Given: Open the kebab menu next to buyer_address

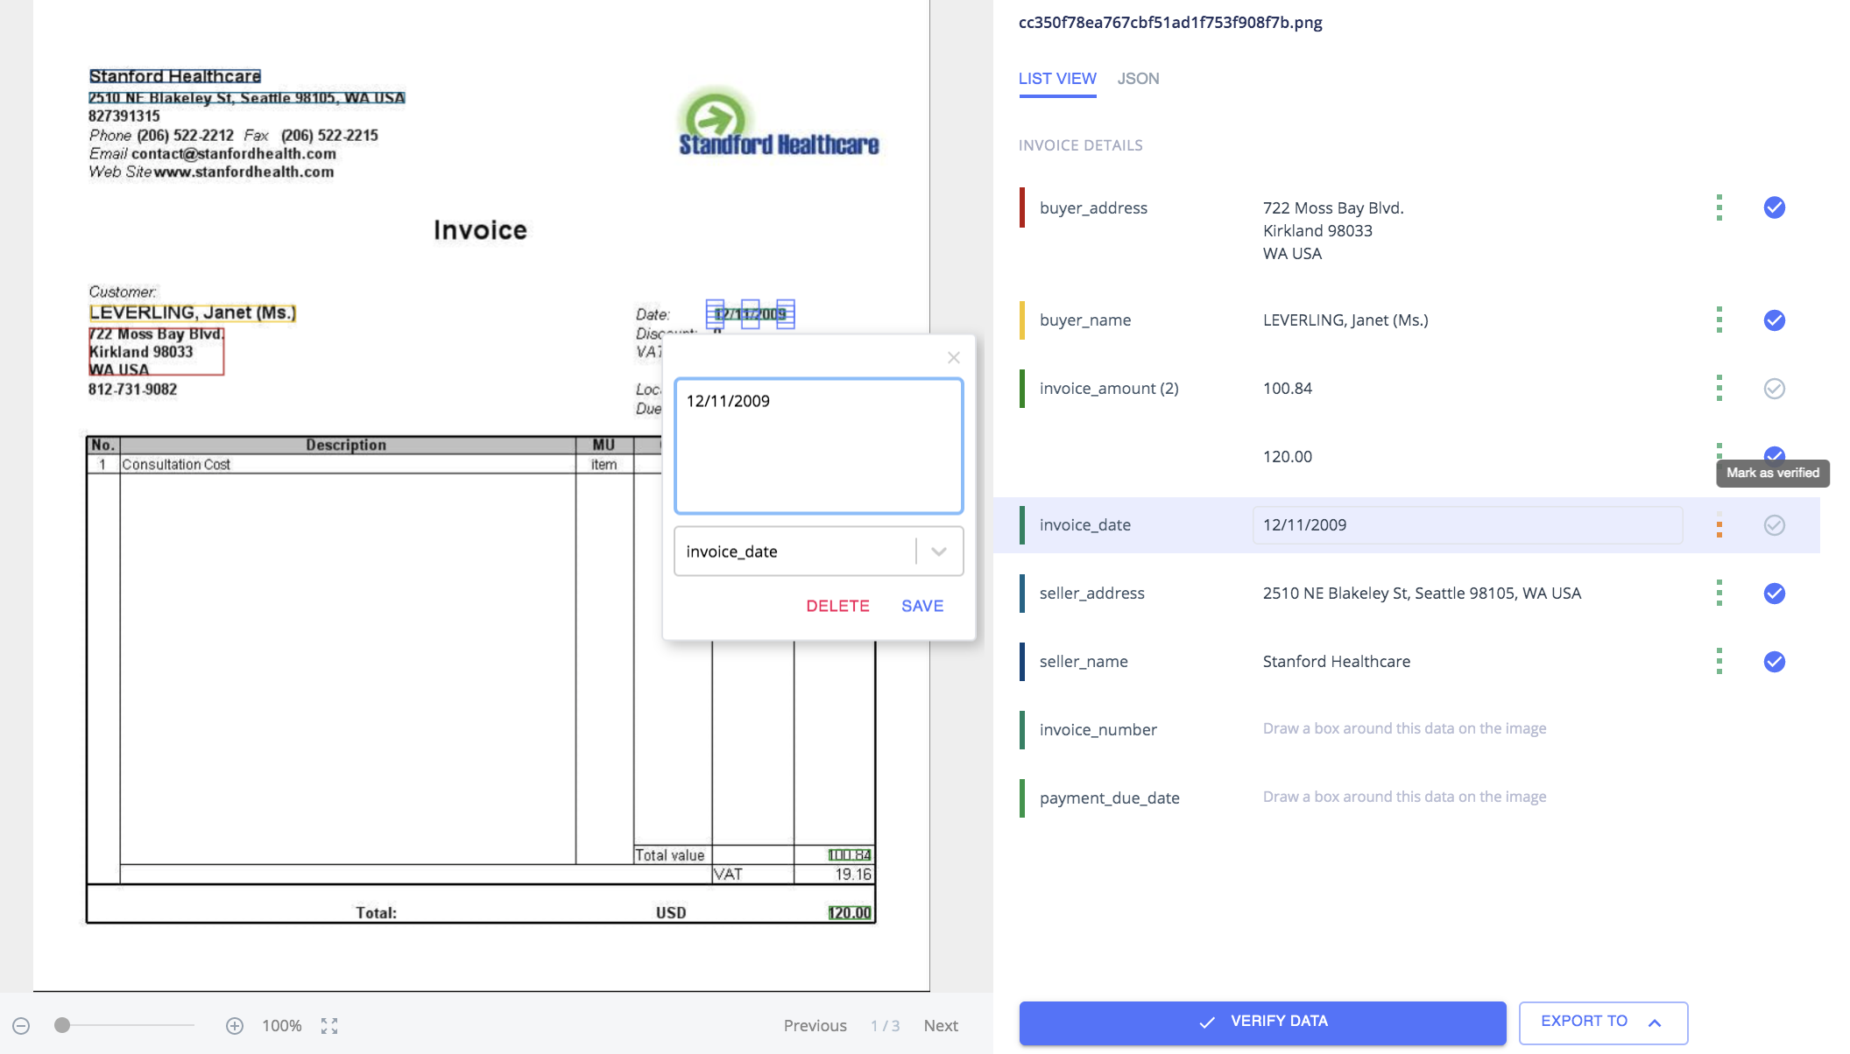Looking at the screenshot, I should coord(1719,207).
